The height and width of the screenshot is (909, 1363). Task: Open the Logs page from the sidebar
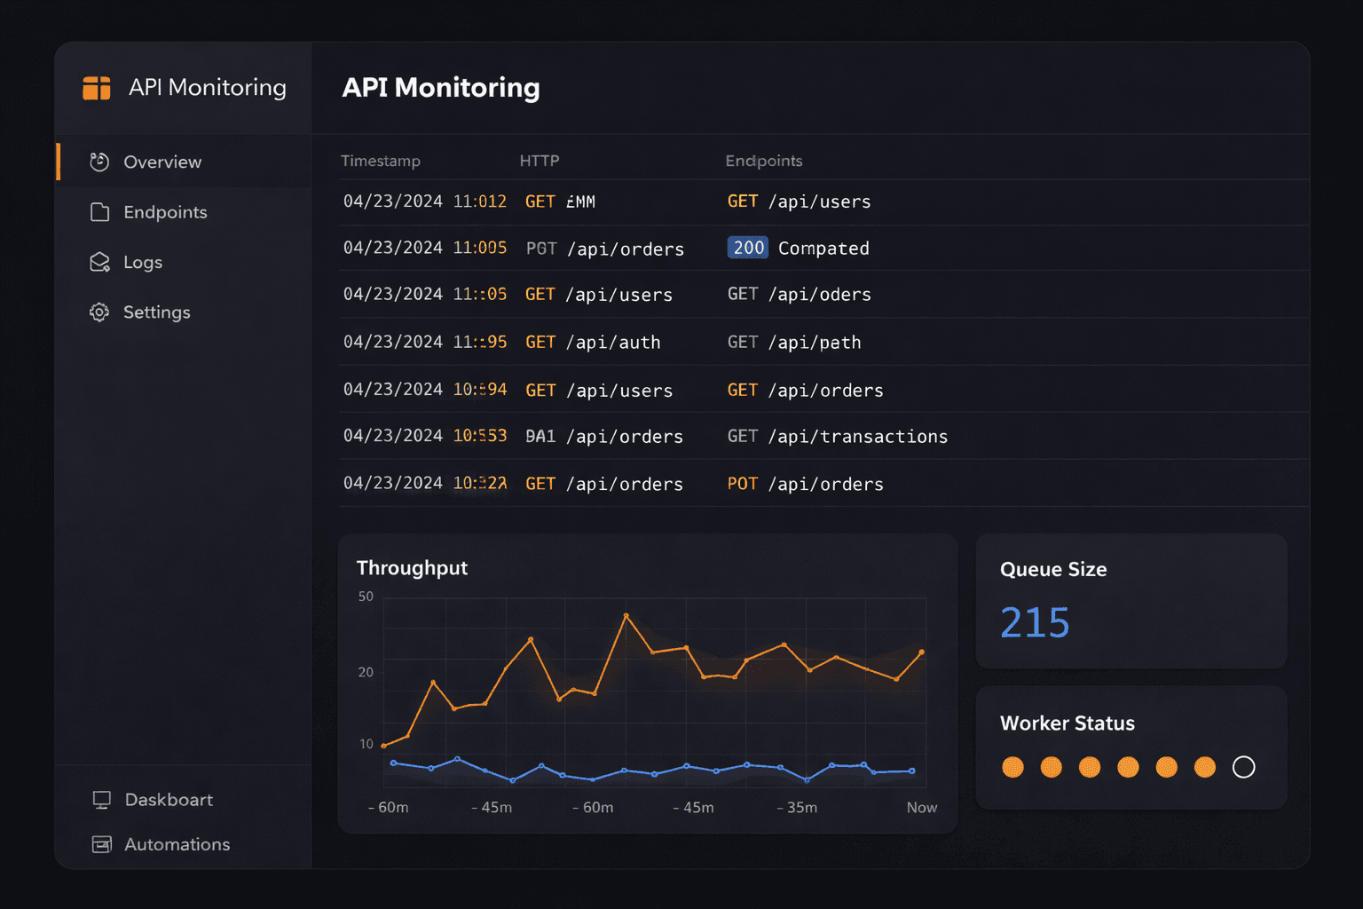click(x=142, y=262)
